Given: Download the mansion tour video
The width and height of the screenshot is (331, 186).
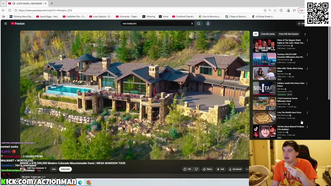Looking at the screenshot, I should coord(235,169).
